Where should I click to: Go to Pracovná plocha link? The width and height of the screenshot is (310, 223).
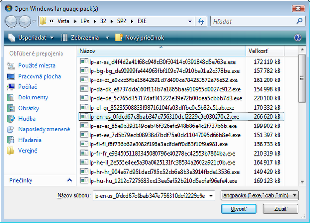(x=40, y=76)
